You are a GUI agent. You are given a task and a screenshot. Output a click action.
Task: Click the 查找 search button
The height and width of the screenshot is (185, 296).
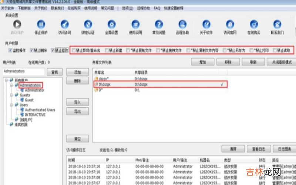point(55,71)
